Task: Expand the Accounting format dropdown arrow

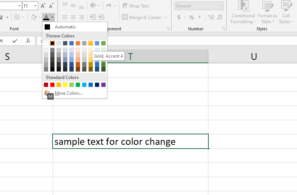Action: (x=185, y=18)
